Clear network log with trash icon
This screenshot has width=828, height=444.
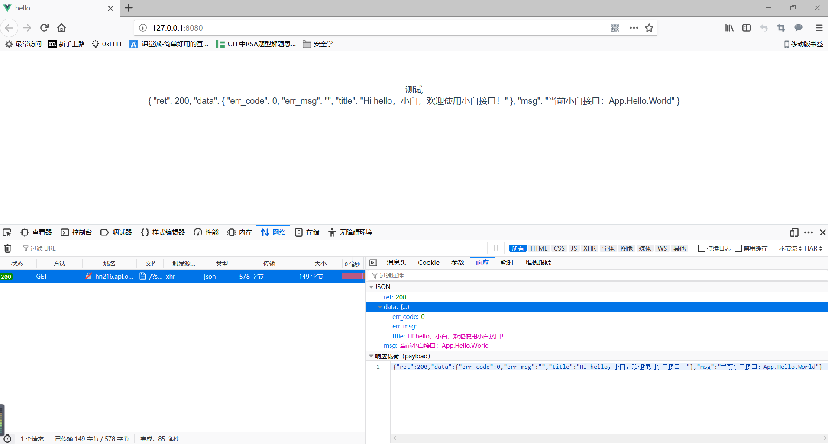point(7,248)
